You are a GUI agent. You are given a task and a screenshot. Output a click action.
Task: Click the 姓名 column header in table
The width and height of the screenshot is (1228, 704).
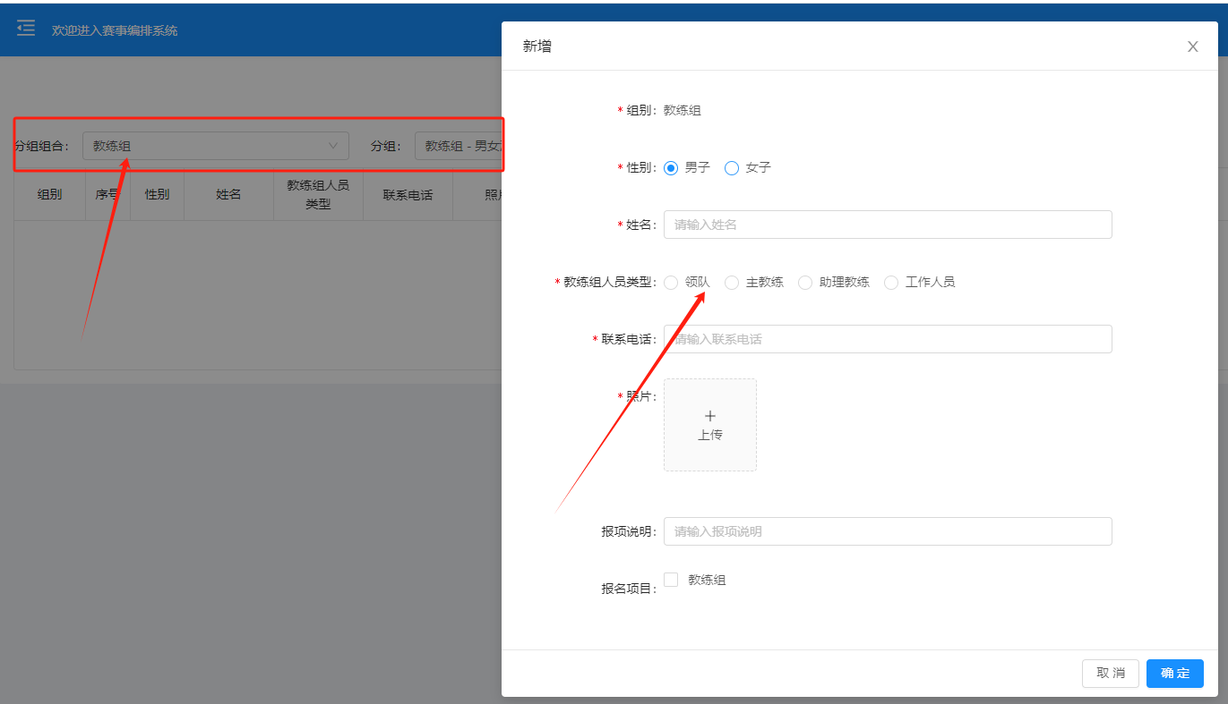(228, 194)
